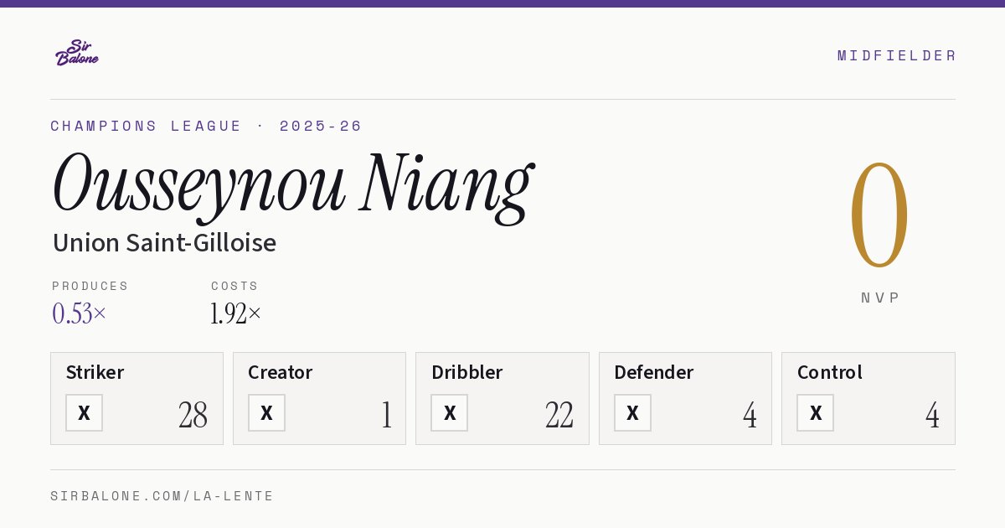
Task: Click the Defender card title
Action: point(654,372)
